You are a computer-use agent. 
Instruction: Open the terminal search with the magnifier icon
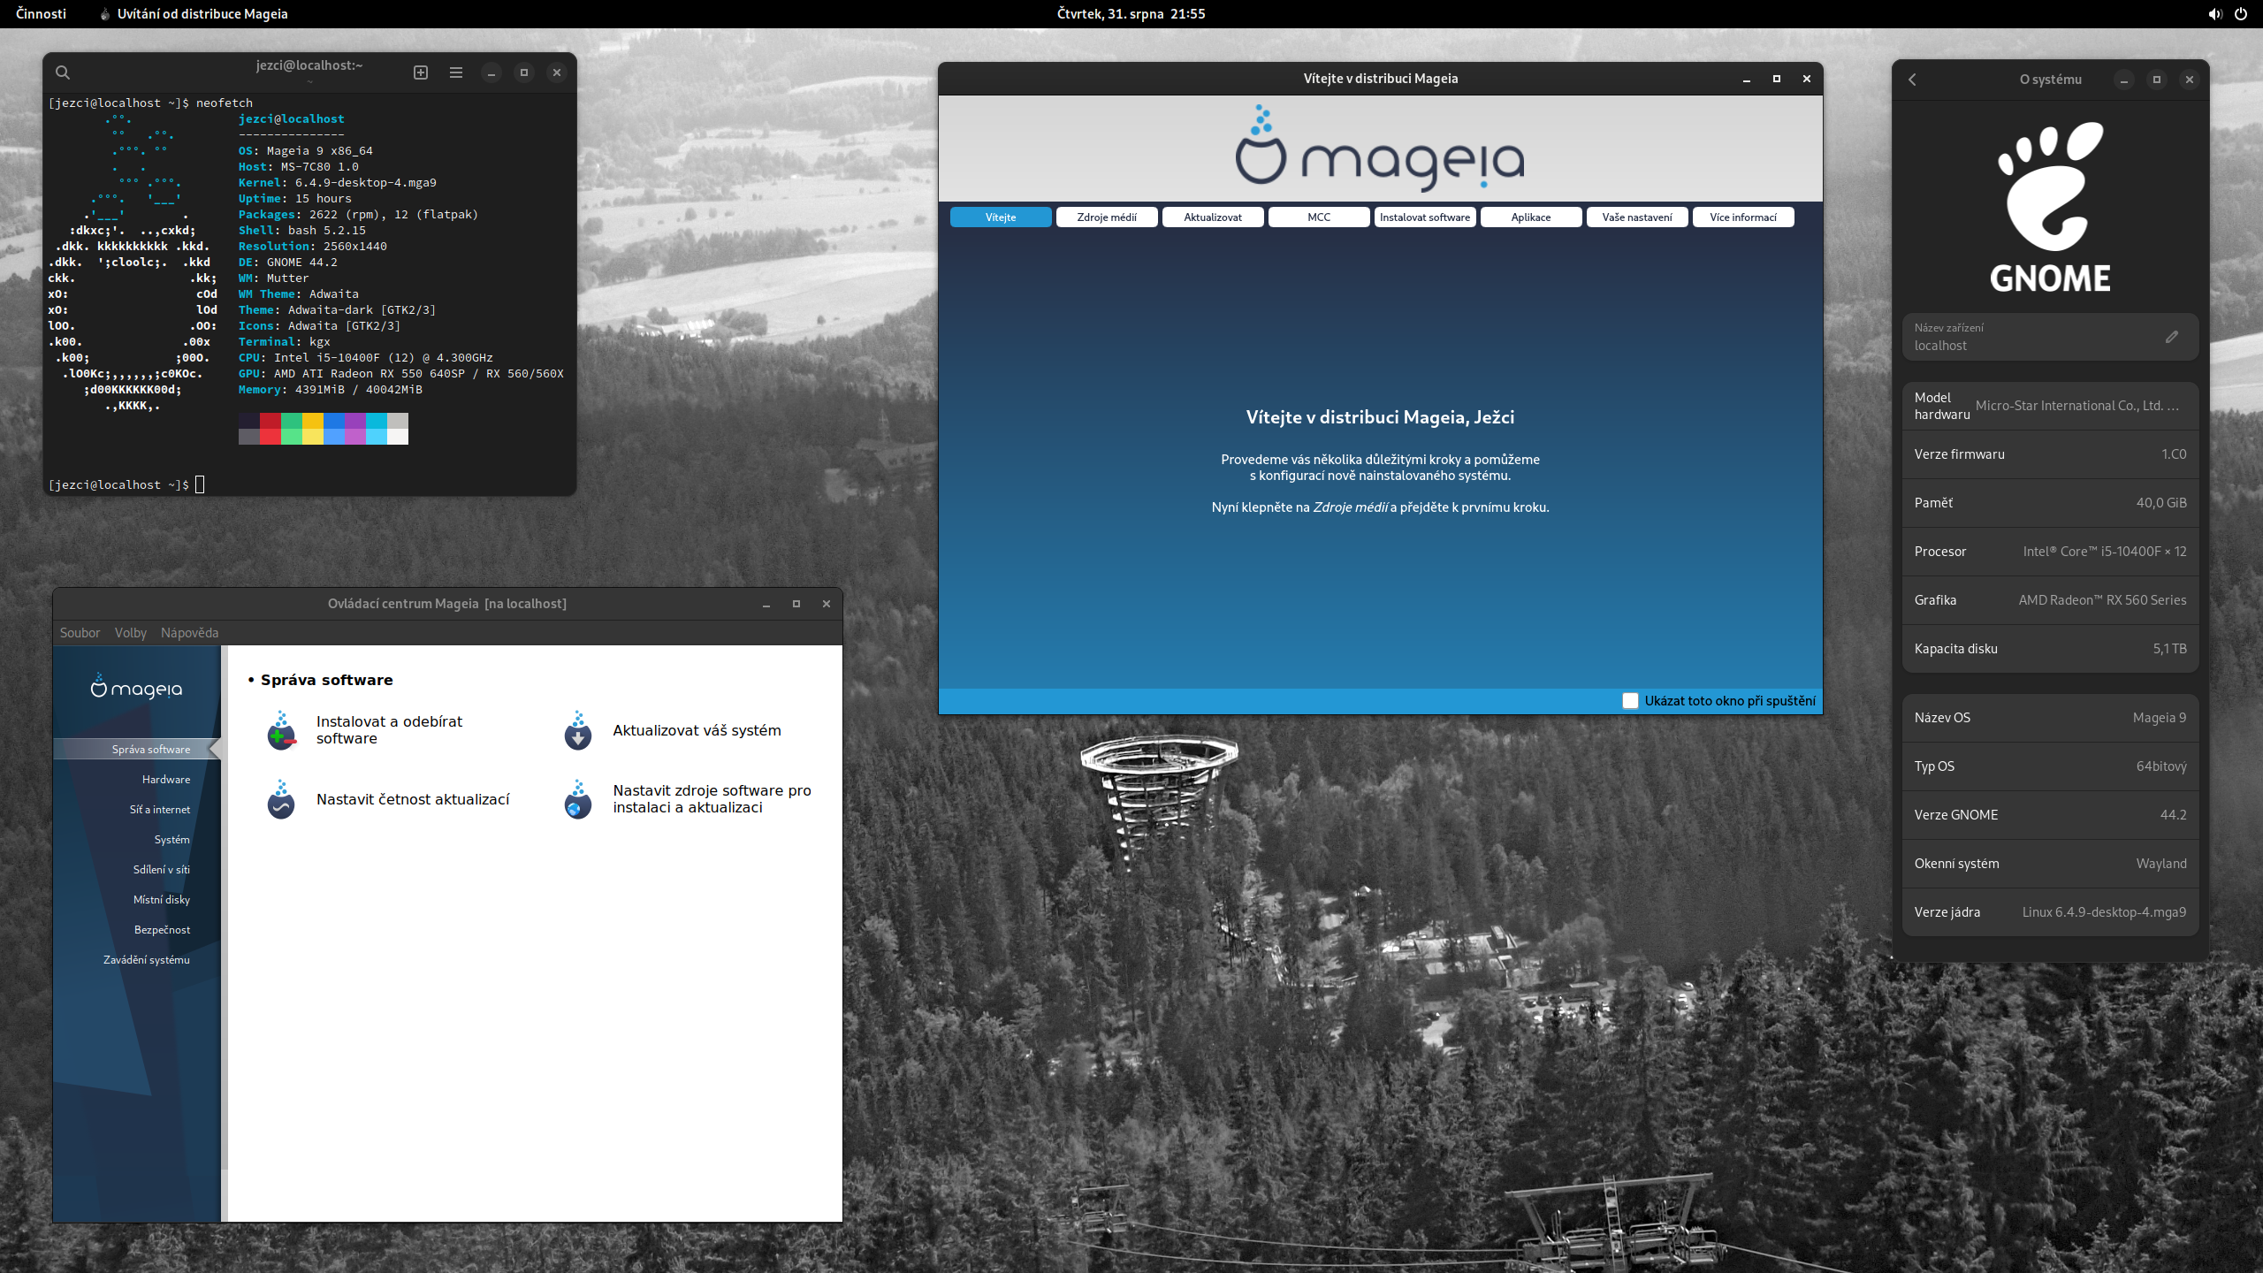click(63, 72)
